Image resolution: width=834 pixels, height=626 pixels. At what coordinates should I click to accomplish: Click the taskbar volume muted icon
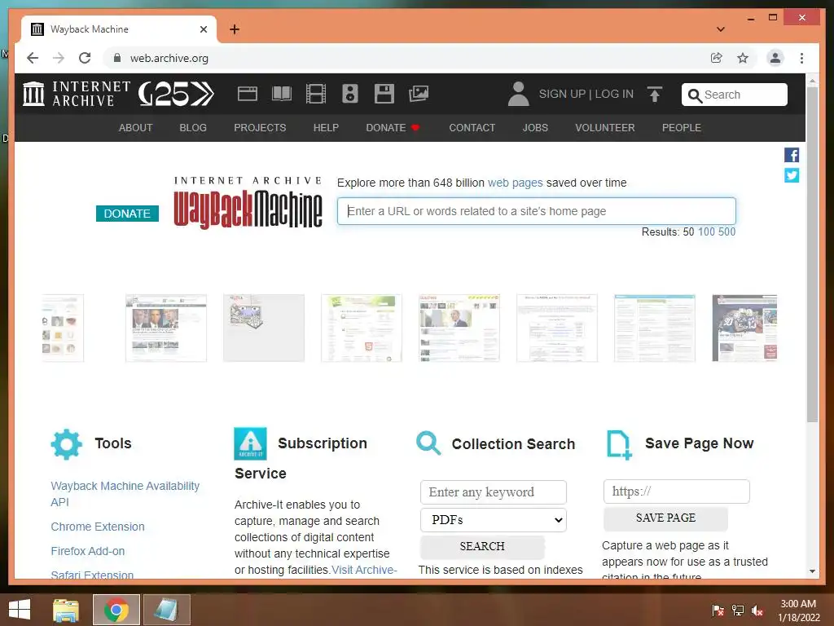[x=757, y=611]
